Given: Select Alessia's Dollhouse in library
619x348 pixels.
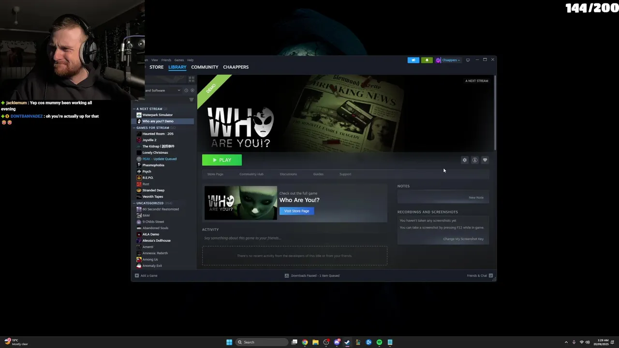Looking at the screenshot, I should point(156,241).
